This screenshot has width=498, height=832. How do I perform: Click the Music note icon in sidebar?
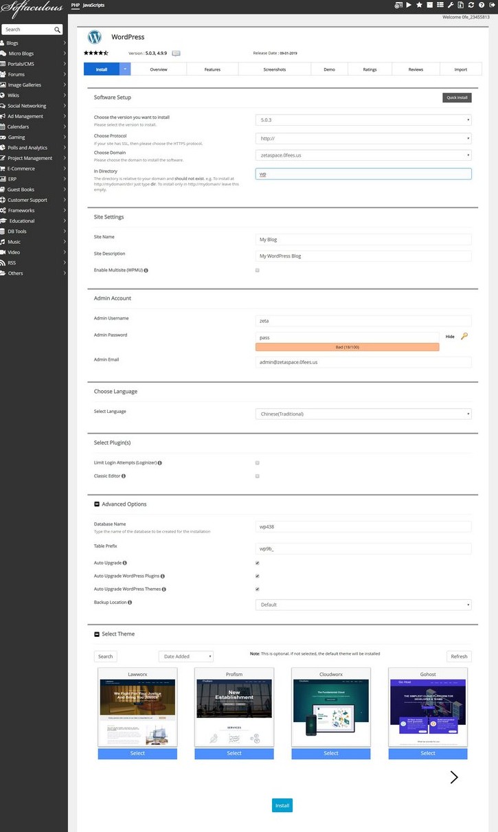(x=3, y=242)
